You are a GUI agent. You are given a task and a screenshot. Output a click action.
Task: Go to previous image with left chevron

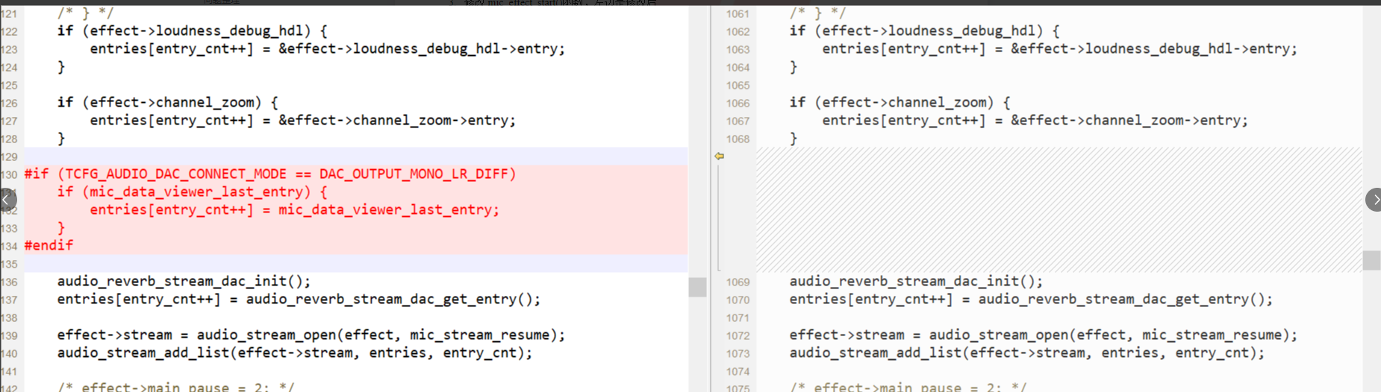[x=7, y=200]
